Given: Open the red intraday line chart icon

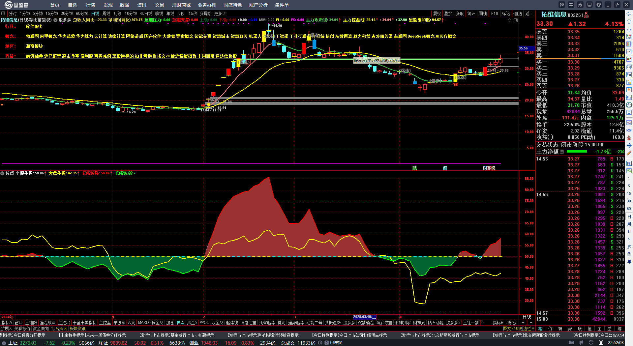Looking at the screenshot, I should 629,52.
